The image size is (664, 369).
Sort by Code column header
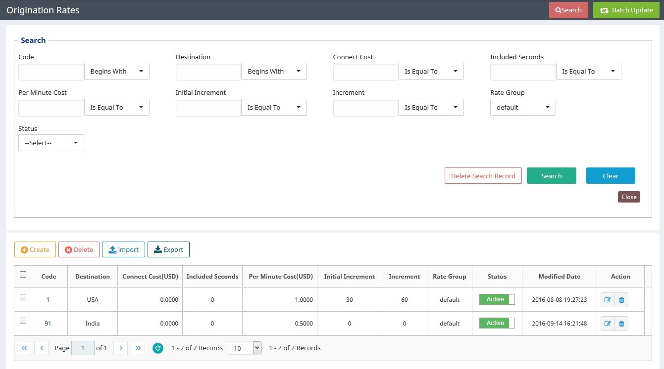click(49, 277)
